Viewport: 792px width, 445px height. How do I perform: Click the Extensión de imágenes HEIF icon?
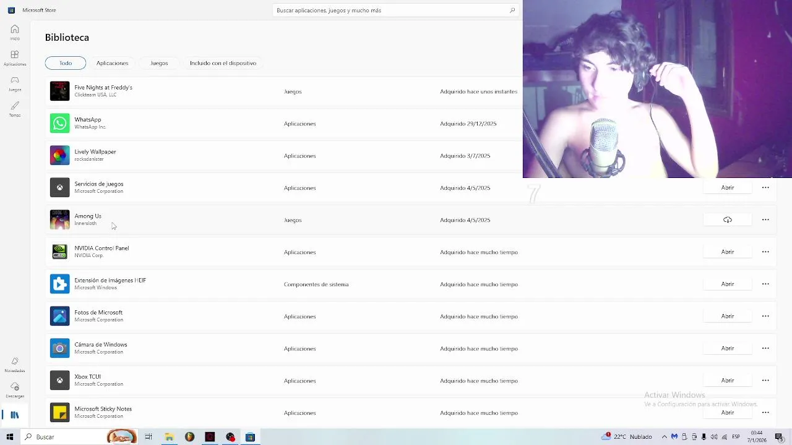coord(60,284)
